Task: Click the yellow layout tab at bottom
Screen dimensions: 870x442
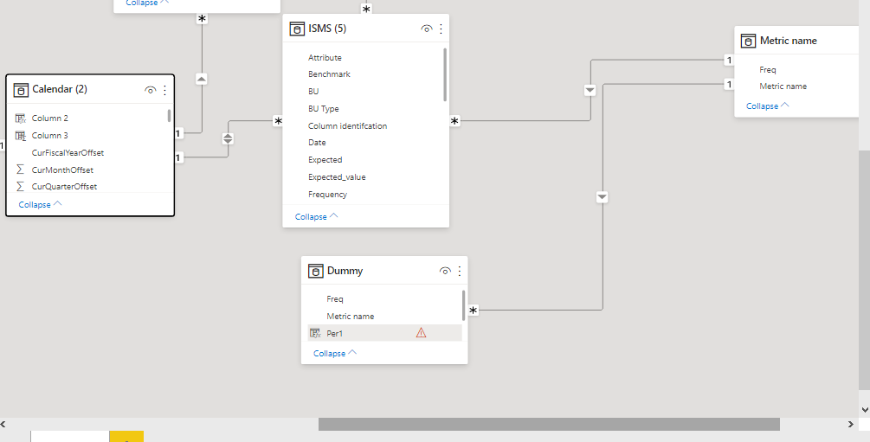Action: 126,437
